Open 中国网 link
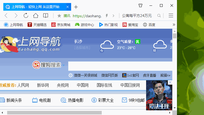The height and width of the screenshot is (115, 204). tap(83, 85)
